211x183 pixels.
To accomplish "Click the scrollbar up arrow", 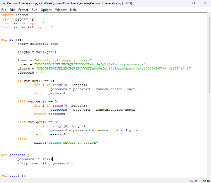I will (x=209, y=15).
